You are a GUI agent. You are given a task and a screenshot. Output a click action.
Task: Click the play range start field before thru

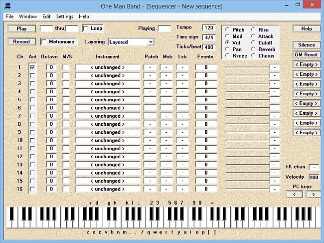tap(46, 28)
